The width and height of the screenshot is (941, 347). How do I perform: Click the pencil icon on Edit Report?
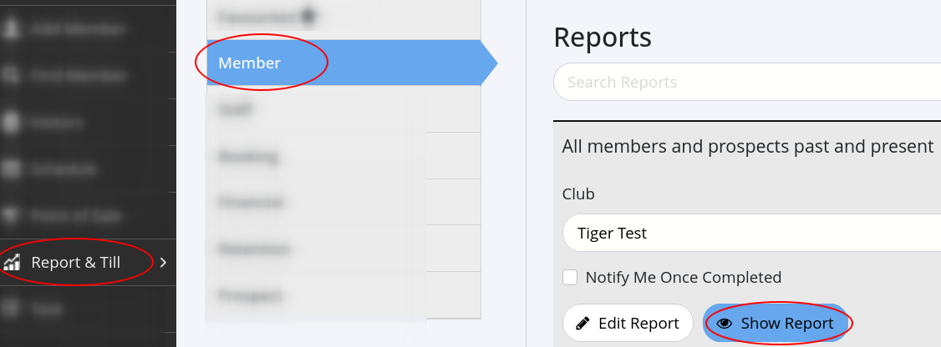click(582, 324)
